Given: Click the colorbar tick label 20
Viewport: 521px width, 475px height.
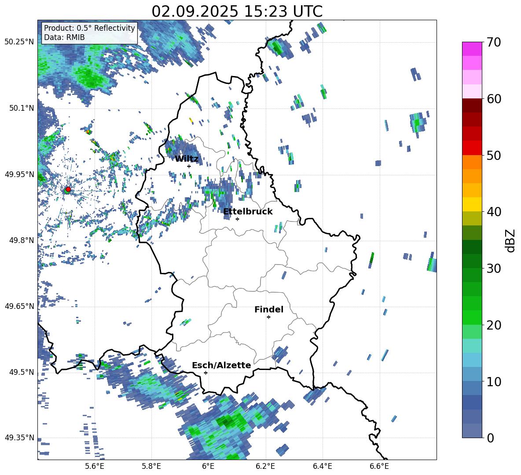Looking at the screenshot, I should point(494,325).
